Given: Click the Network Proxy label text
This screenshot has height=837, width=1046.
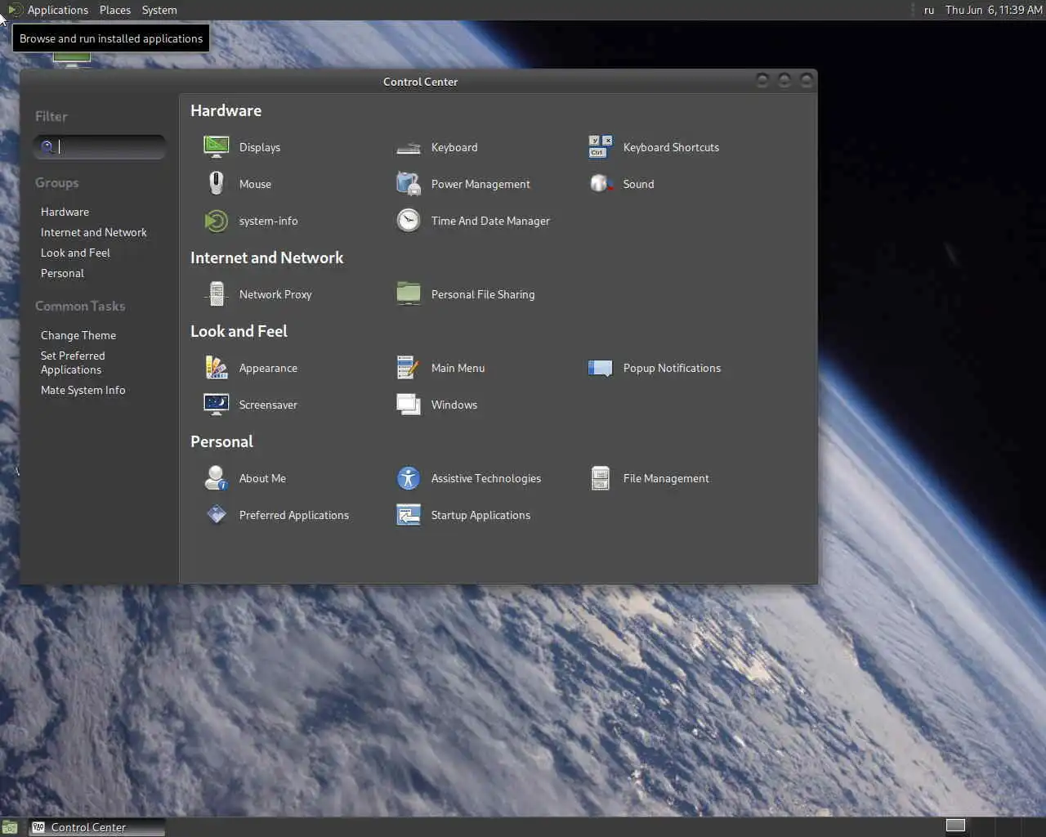Looking at the screenshot, I should click(275, 294).
